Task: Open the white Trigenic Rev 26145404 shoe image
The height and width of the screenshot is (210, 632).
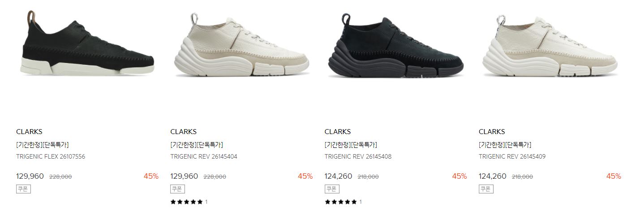Action: point(241,45)
